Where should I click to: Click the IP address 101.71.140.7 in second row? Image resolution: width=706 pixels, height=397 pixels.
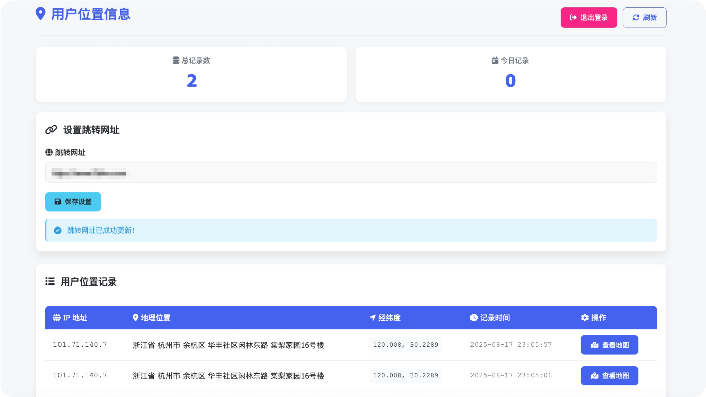[80, 375]
